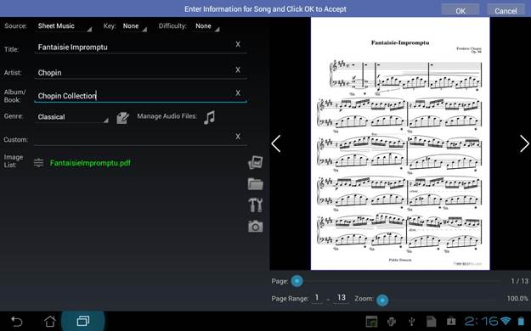Go to previous page with left arrow

[x=276, y=143]
